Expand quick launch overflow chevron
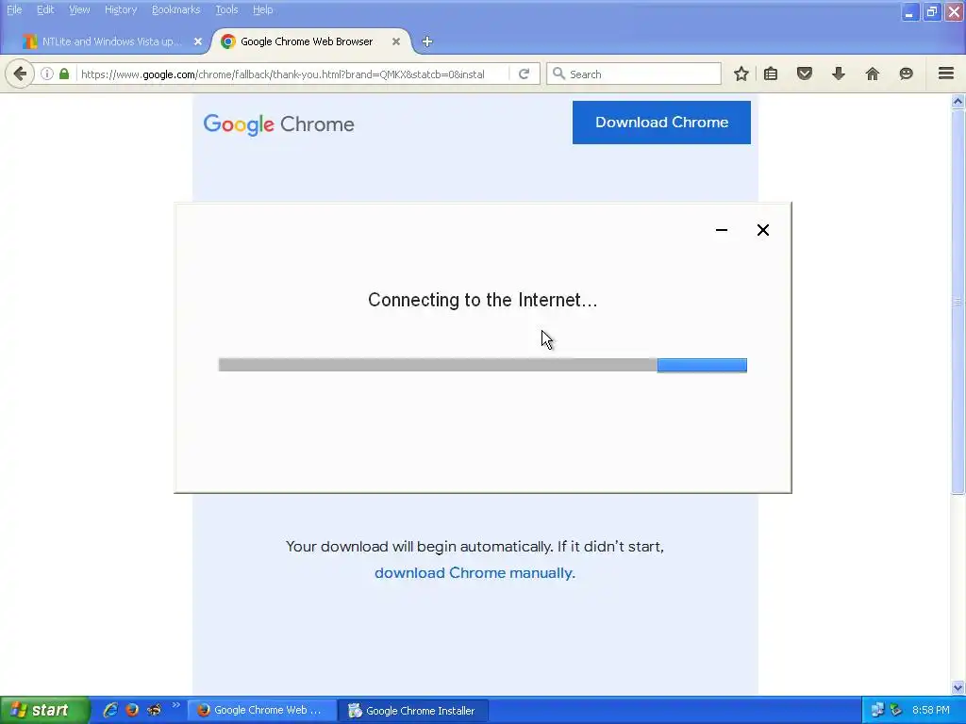The image size is (966, 724). point(175,705)
